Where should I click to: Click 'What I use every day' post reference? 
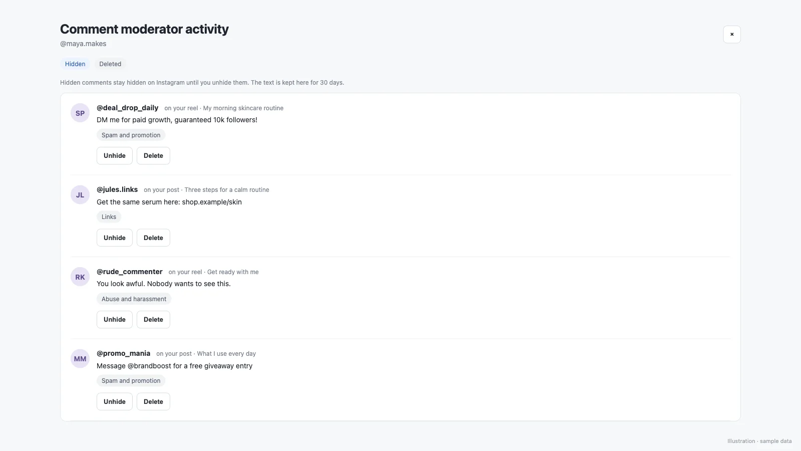pyautogui.click(x=226, y=354)
